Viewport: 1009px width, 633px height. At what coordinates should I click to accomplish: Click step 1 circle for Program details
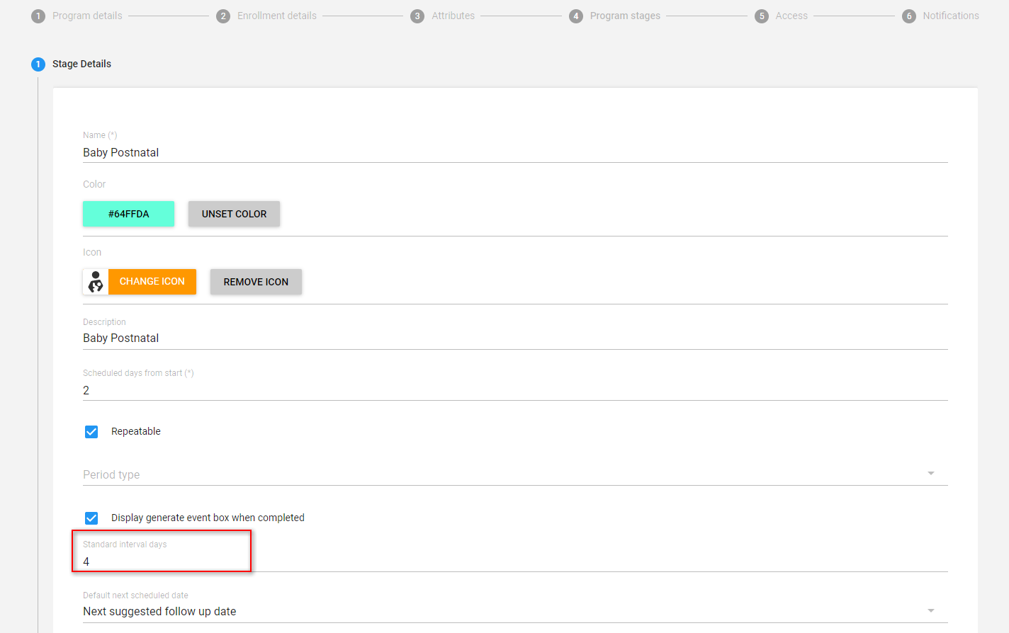pos(38,16)
